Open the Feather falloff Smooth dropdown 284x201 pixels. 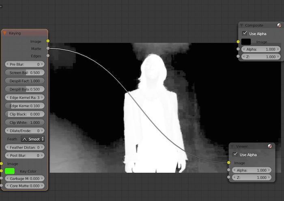tap(32, 139)
